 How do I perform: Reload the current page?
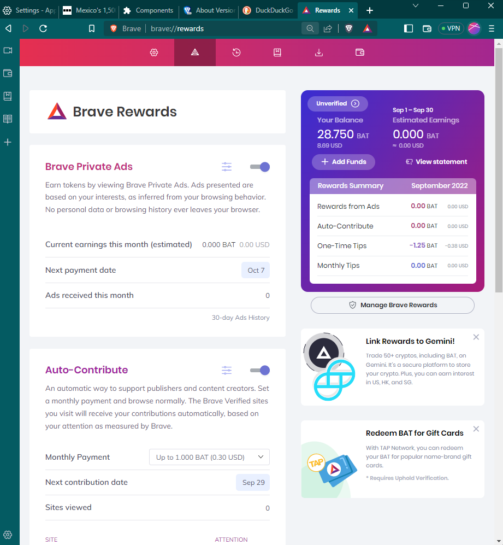point(43,28)
